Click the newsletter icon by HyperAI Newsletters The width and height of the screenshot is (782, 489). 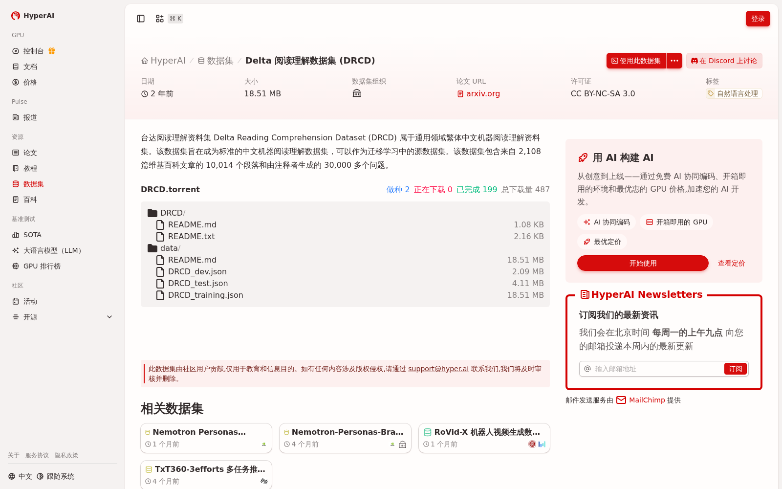[x=585, y=294]
